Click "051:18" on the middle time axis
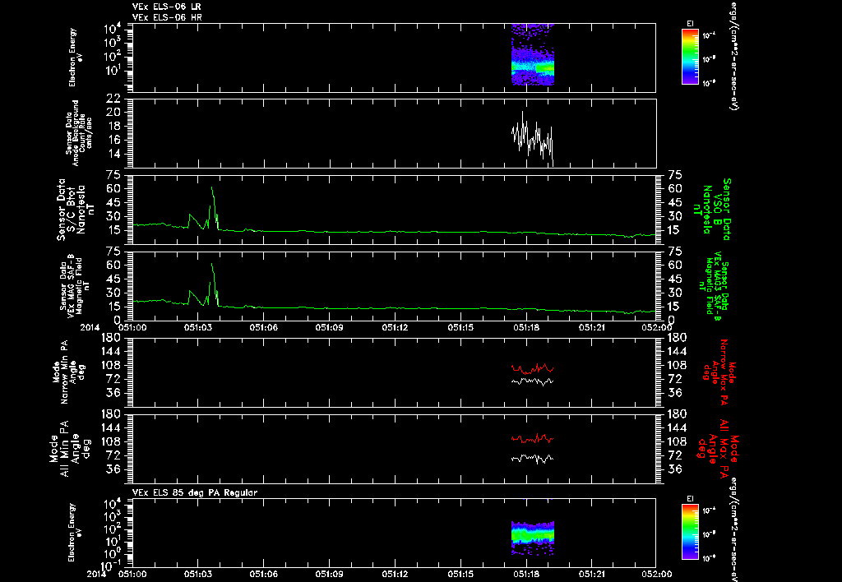Viewport: 842px width, 582px height. tap(526, 327)
